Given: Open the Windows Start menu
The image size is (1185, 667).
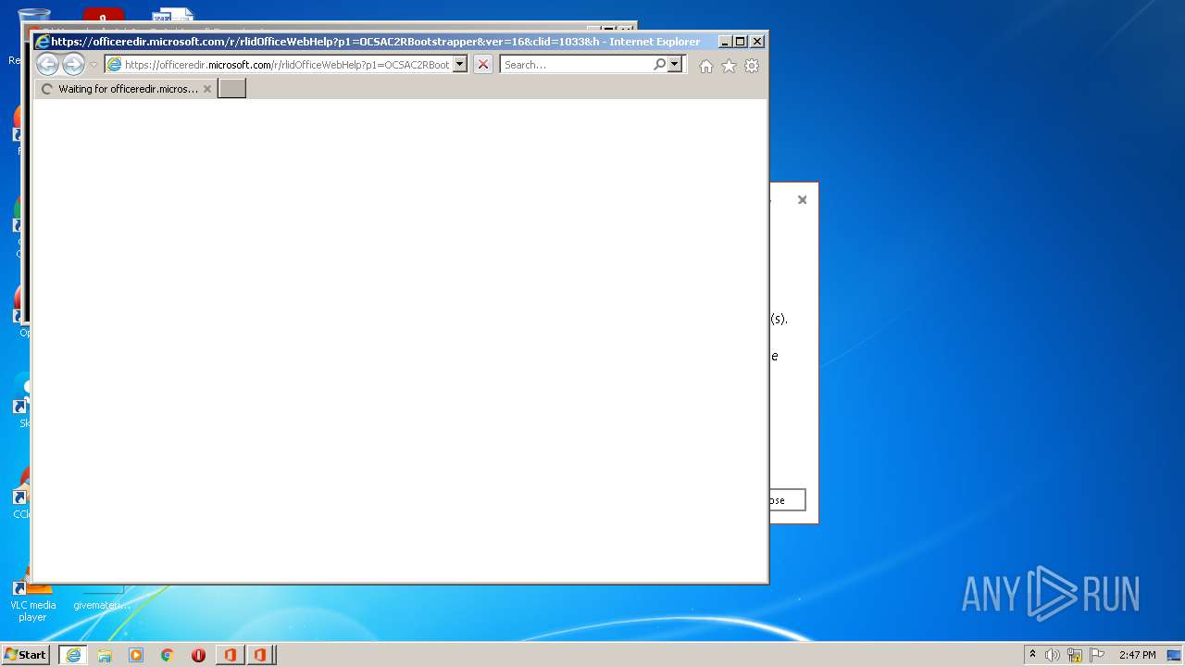Looking at the screenshot, I should pyautogui.click(x=26, y=655).
